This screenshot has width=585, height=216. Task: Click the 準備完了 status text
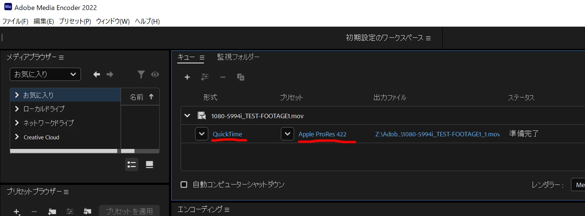pos(524,134)
